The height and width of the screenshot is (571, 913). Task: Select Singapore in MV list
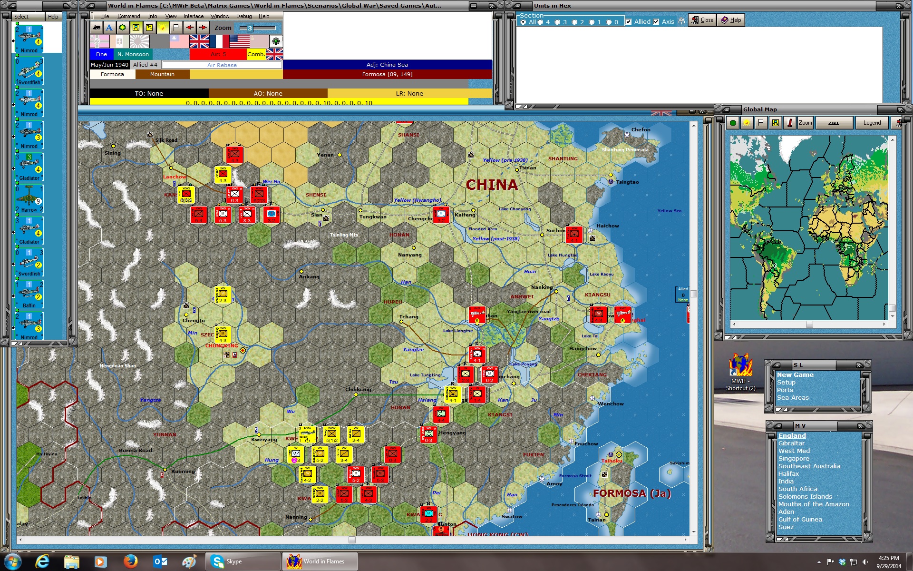tap(793, 459)
